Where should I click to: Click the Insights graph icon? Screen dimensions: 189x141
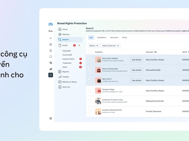(60, 77)
